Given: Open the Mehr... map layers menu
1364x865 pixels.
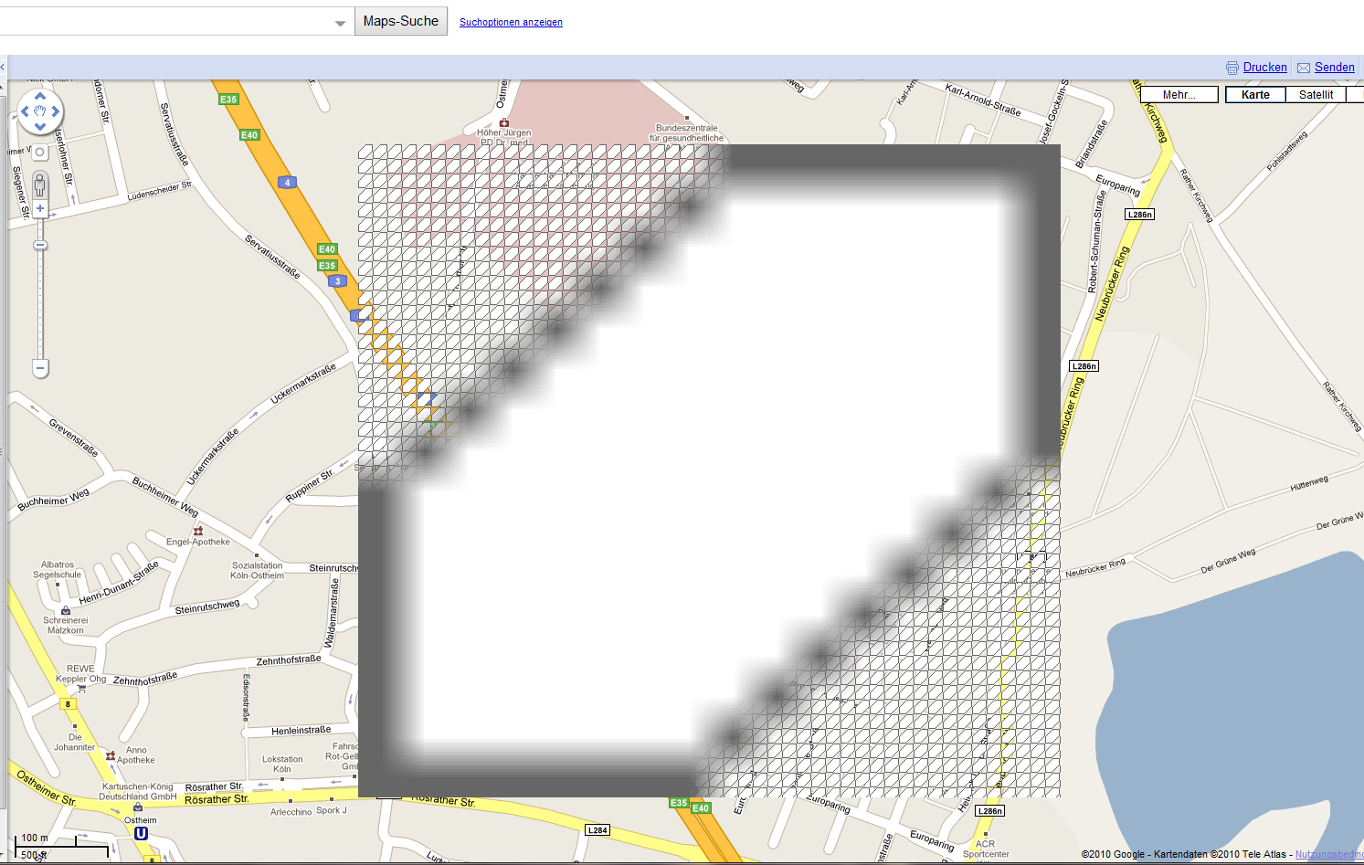Looking at the screenshot, I should point(1179,95).
